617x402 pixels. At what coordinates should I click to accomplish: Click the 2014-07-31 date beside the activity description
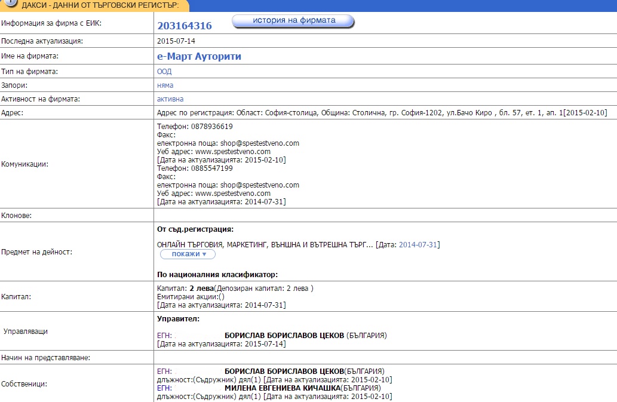418,244
